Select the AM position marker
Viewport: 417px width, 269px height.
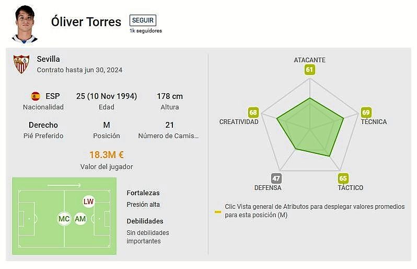coord(80,219)
